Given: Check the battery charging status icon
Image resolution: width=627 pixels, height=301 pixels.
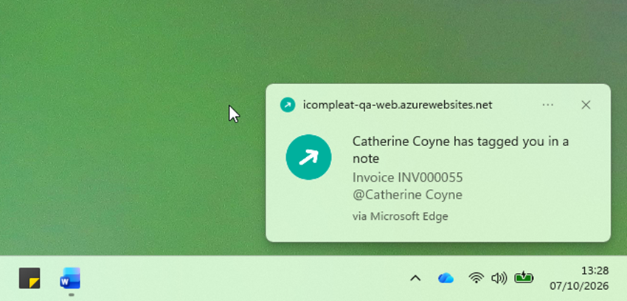Looking at the screenshot, I should [524, 277].
